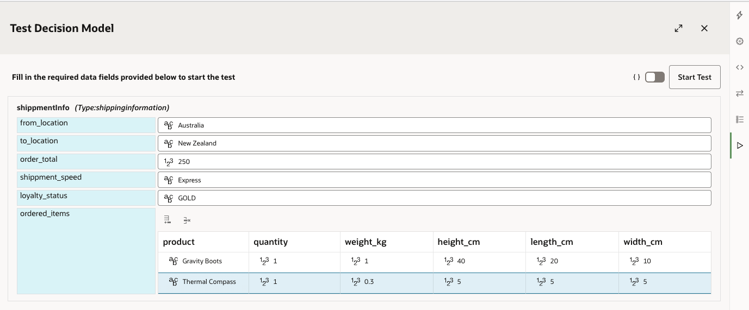749x310 pixels.
Task: Click the weight_kg value 0.3
Action: pos(369,282)
